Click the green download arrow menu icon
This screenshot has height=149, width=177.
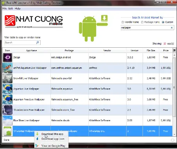[37, 134]
